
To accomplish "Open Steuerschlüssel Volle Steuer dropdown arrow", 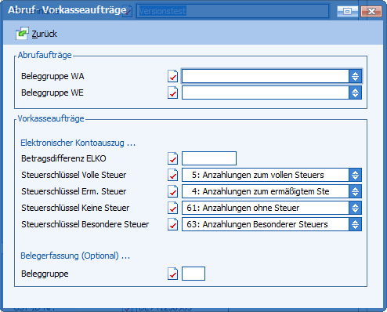I will click(355, 175).
